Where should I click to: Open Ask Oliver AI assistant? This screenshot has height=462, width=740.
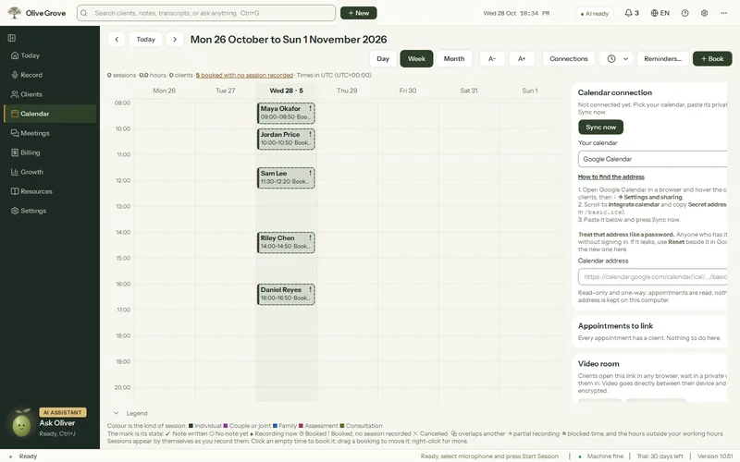tap(57, 423)
